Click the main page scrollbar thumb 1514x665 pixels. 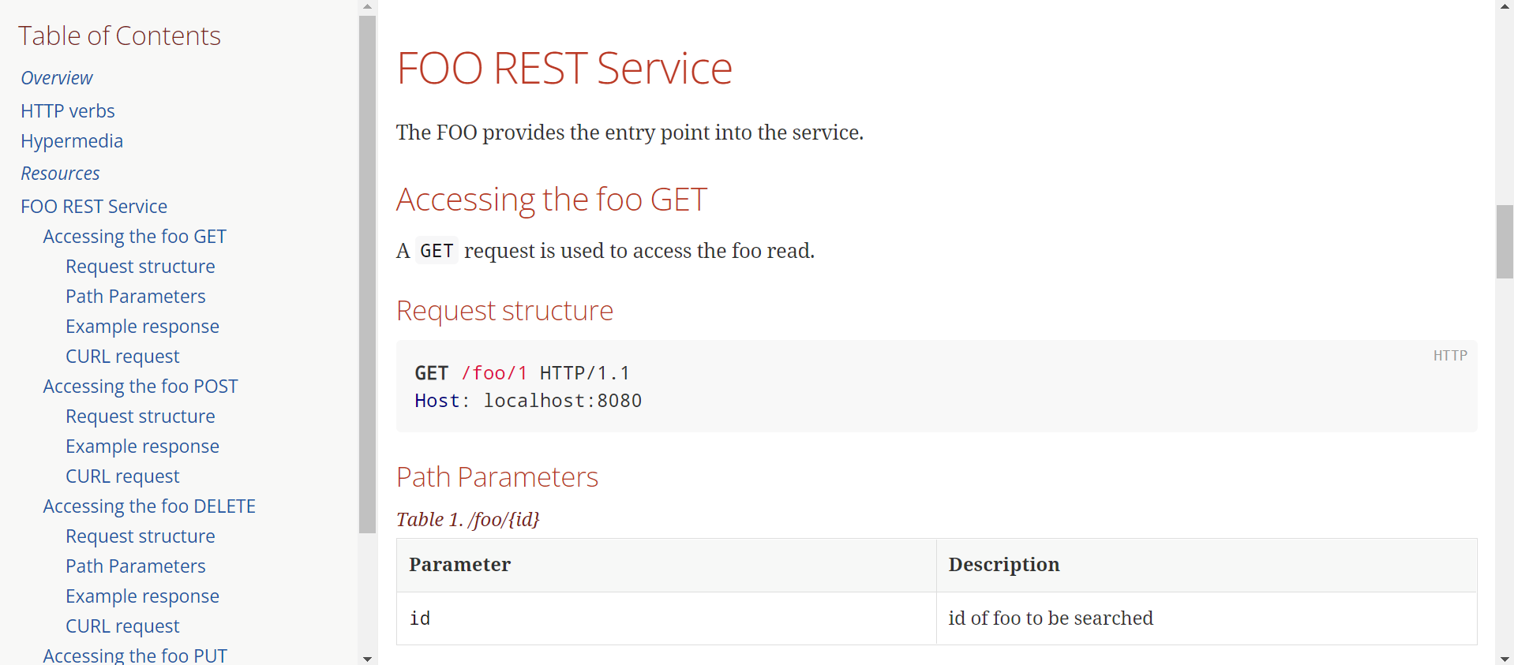pos(1505,241)
